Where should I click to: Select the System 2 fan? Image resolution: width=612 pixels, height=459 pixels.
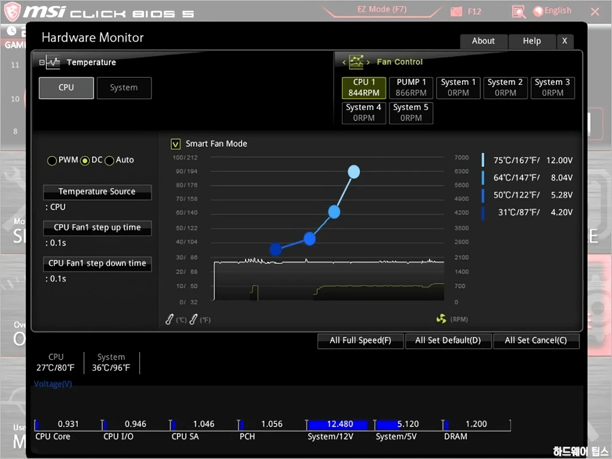[505, 87]
